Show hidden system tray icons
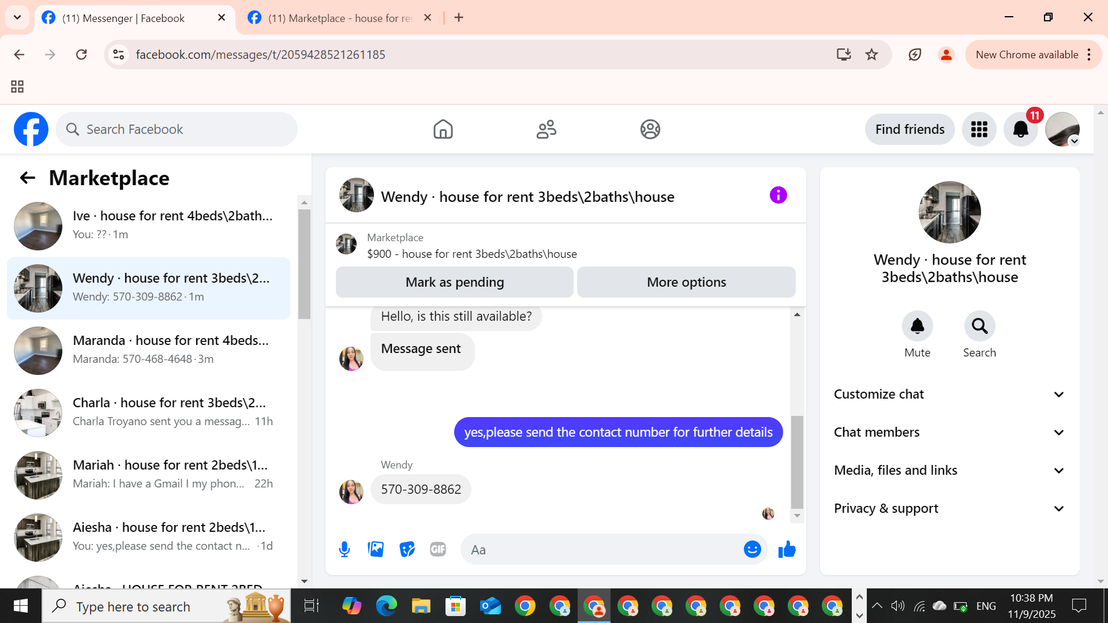This screenshot has width=1108, height=623. (x=877, y=606)
